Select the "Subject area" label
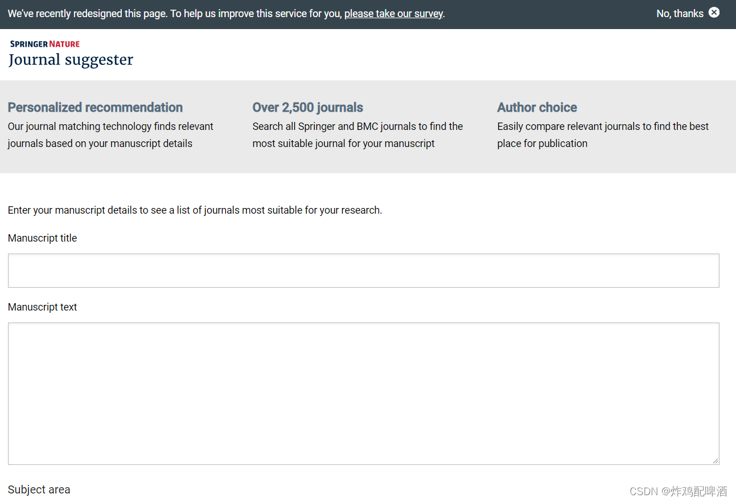Image resolution: width=736 pixels, height=502 pixels. [x=39, y=489]
